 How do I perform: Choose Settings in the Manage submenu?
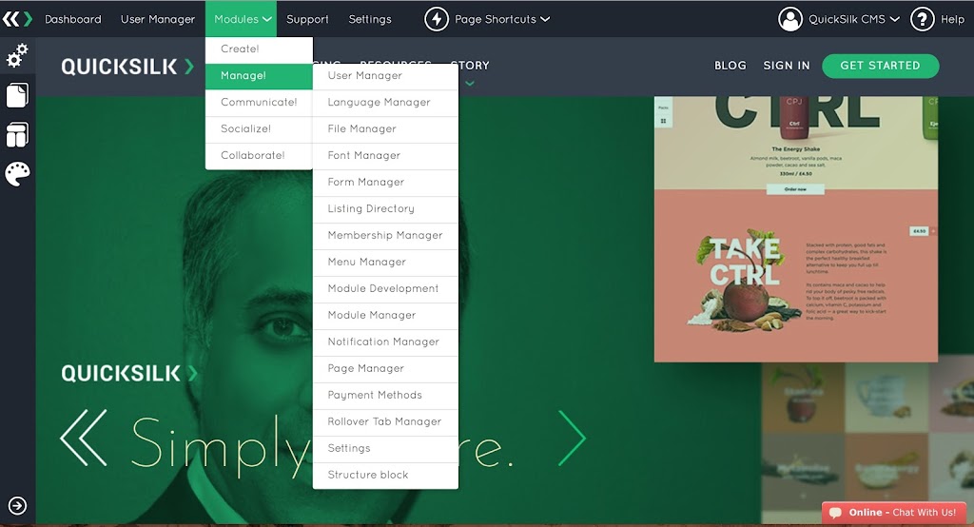tap(385, 449)
